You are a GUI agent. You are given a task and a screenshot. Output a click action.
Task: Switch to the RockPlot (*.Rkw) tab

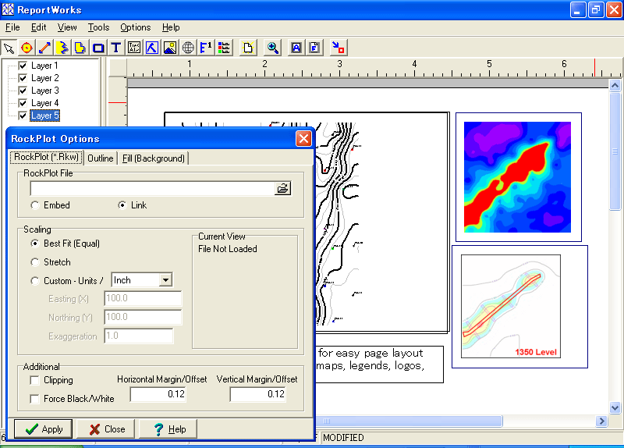[x=46, y=157]
